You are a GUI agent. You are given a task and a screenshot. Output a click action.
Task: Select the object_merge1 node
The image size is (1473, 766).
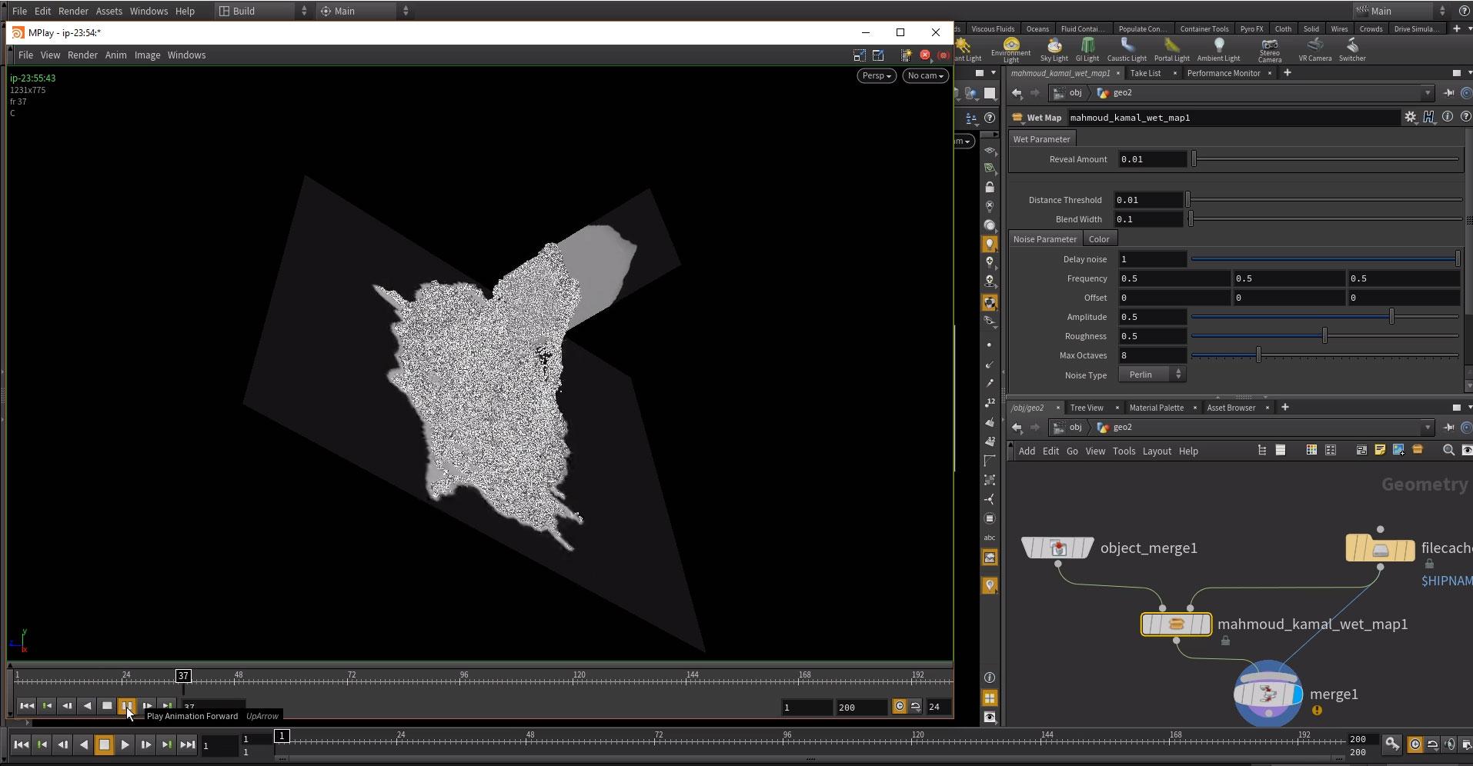1057,548
